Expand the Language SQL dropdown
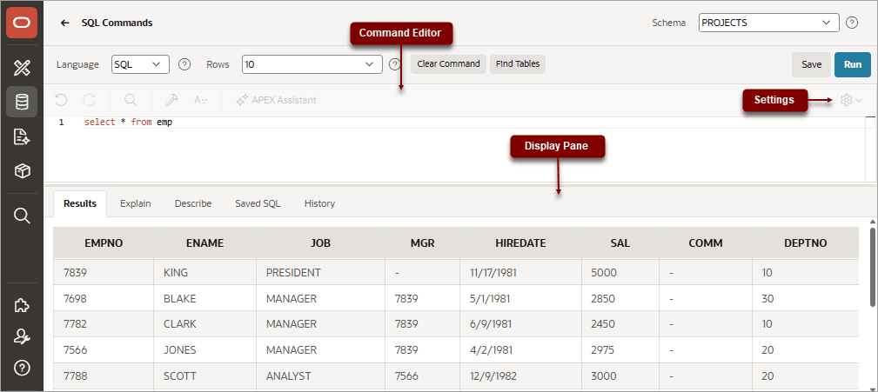The width and height of the screenshot is (878, 392). [x=141, y=64]
